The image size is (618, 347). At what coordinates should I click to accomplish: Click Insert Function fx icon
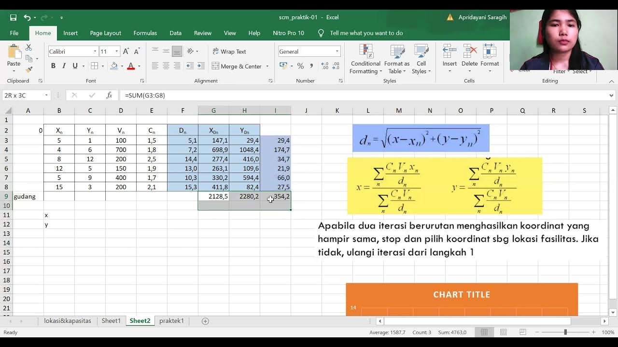[x=109, y=95]
